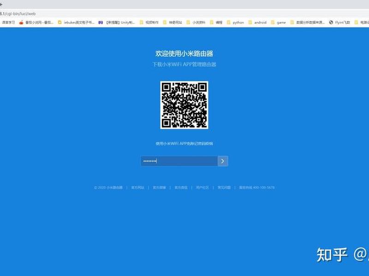
Task: Click the 下载小米WiFi APP管理路由器 subtitle
Action: point(184,64)
